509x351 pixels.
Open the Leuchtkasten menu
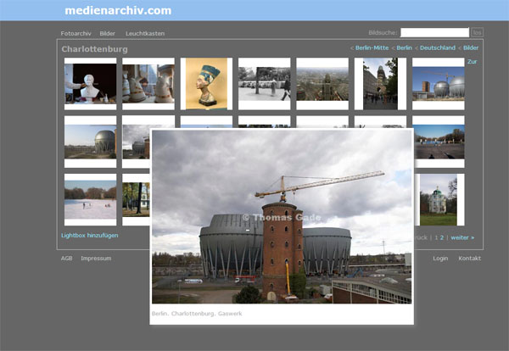145,33
